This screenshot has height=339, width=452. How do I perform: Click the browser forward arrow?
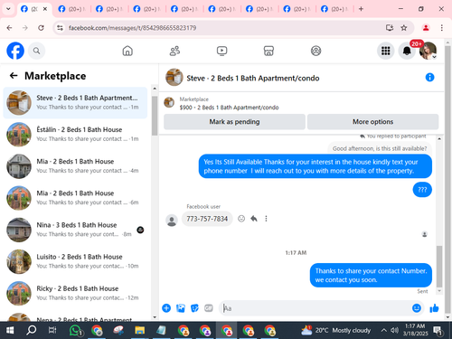25,28
